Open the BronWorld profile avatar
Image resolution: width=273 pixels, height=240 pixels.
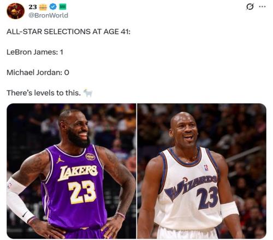(16, 11)
